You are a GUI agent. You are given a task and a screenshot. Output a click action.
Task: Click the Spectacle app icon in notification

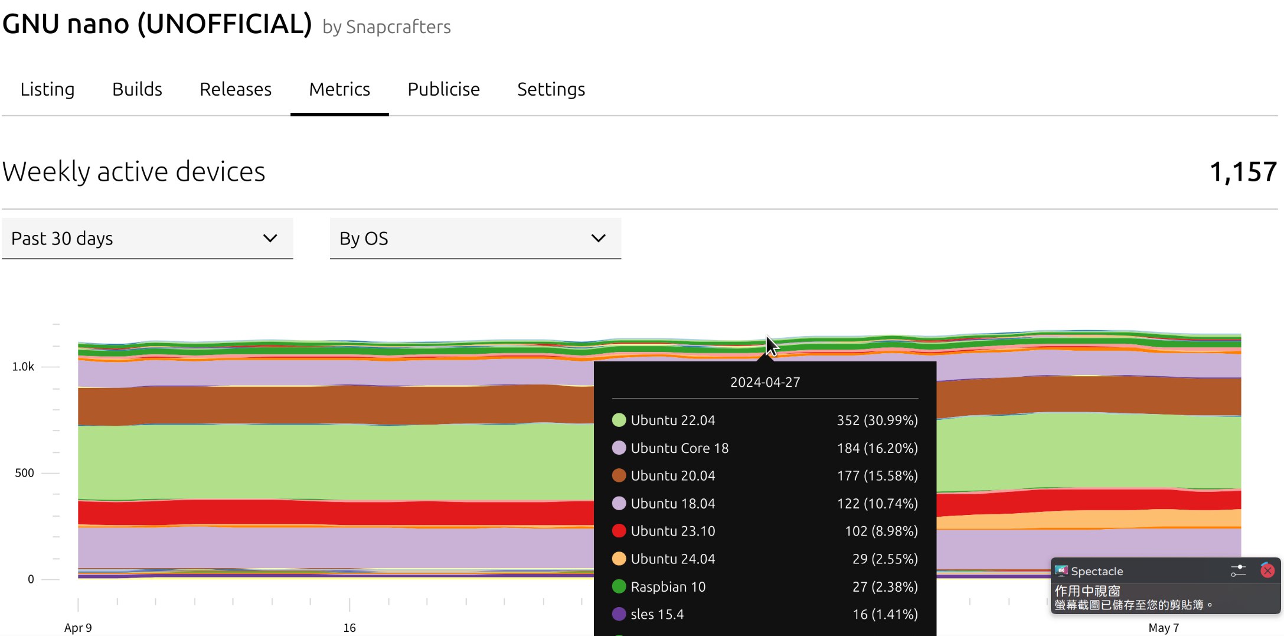tap(1061, 571)
